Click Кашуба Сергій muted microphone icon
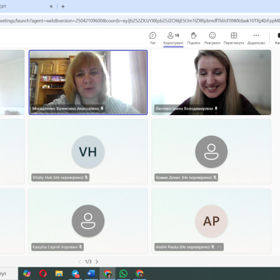 coord(80,247)
